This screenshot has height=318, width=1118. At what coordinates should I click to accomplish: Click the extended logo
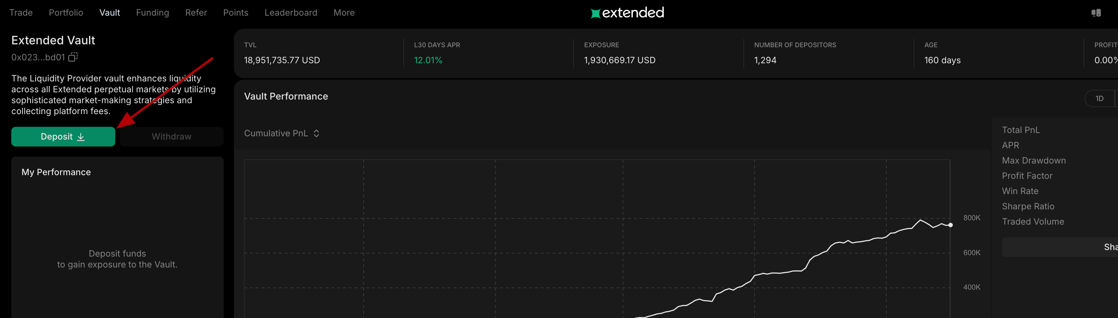627,13
